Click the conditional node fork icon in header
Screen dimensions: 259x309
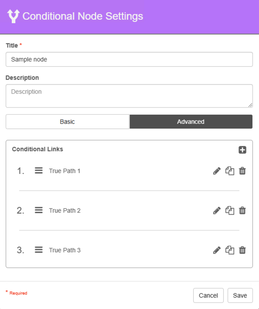tap(13, 16)
